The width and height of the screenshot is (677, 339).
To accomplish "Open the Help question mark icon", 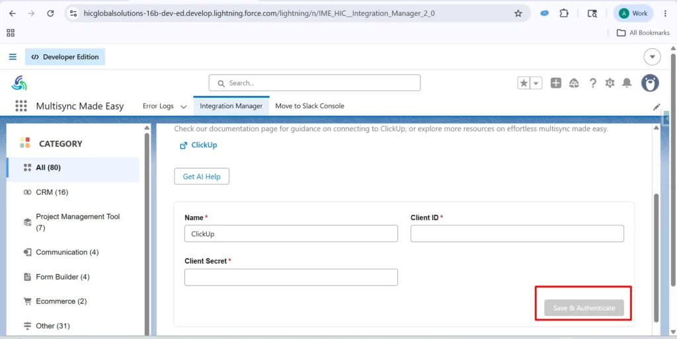I will 593,83.
